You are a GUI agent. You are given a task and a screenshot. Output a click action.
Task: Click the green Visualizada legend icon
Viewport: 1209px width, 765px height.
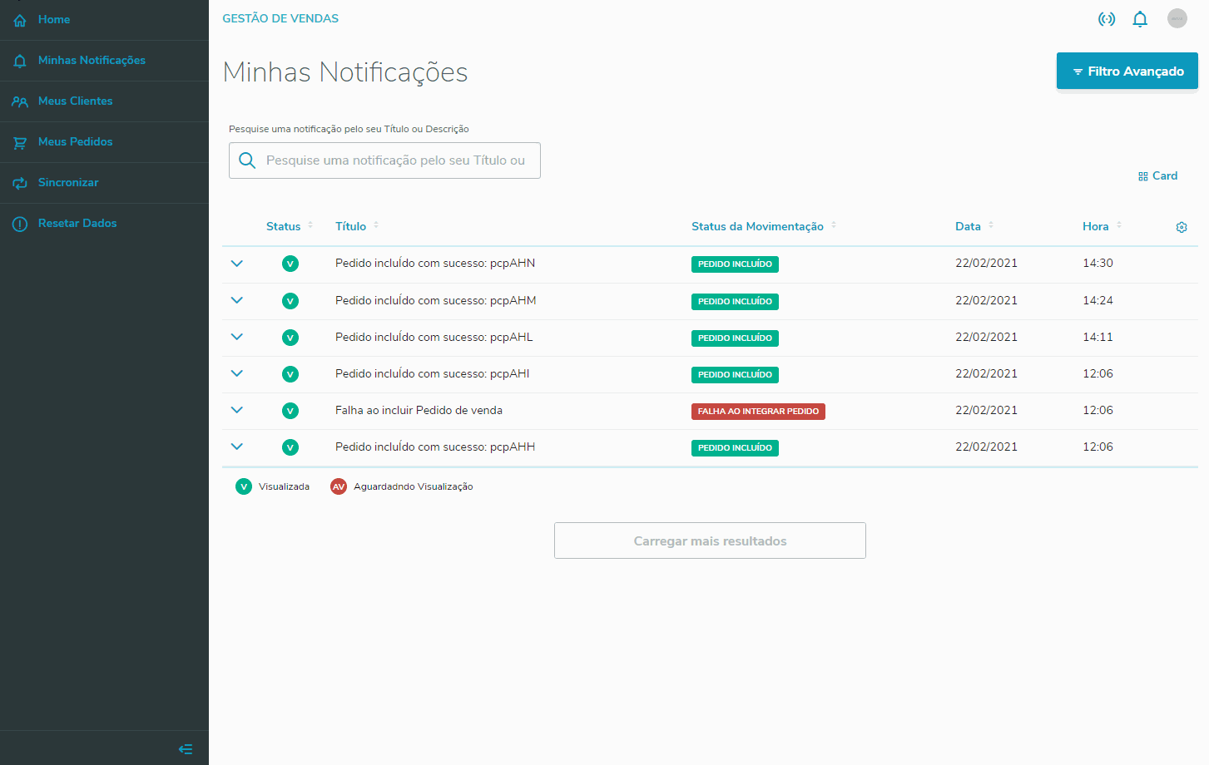(x=244, y=486)
